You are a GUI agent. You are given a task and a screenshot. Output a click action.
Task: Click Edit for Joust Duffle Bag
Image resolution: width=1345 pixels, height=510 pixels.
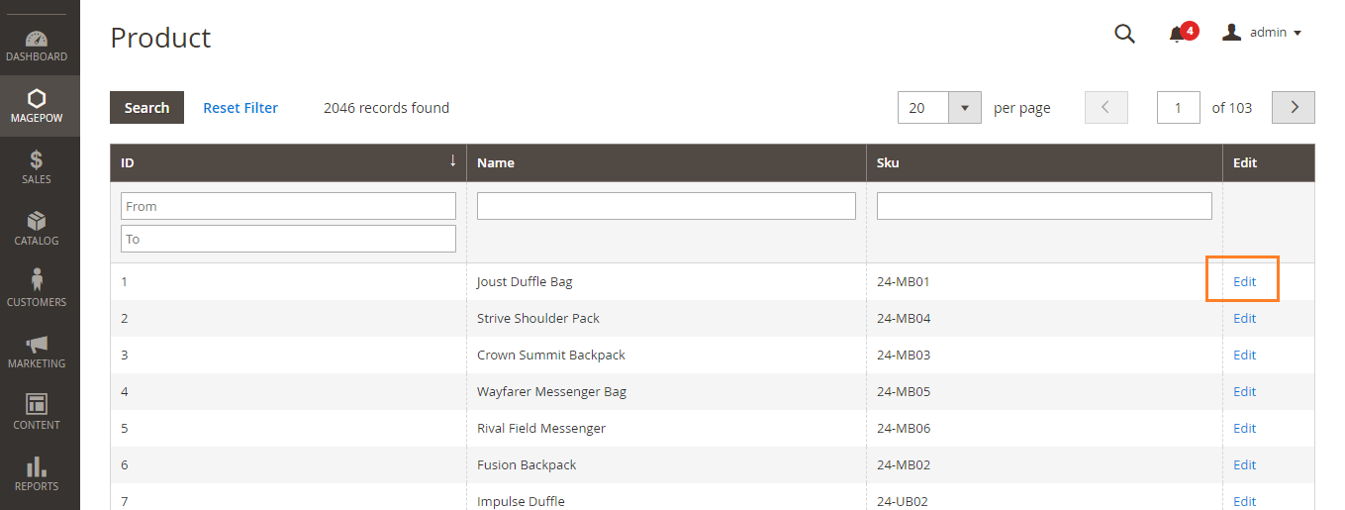(x=1244, y=281)
